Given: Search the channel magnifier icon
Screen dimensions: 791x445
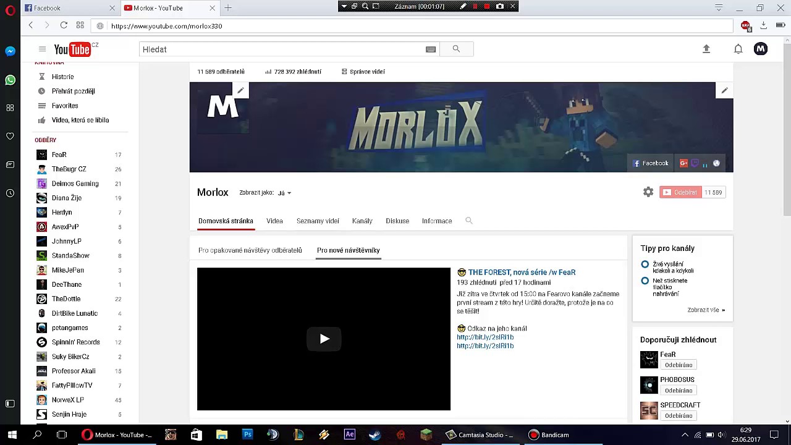Looking at the screenshot, I should [x=469, y=221].
